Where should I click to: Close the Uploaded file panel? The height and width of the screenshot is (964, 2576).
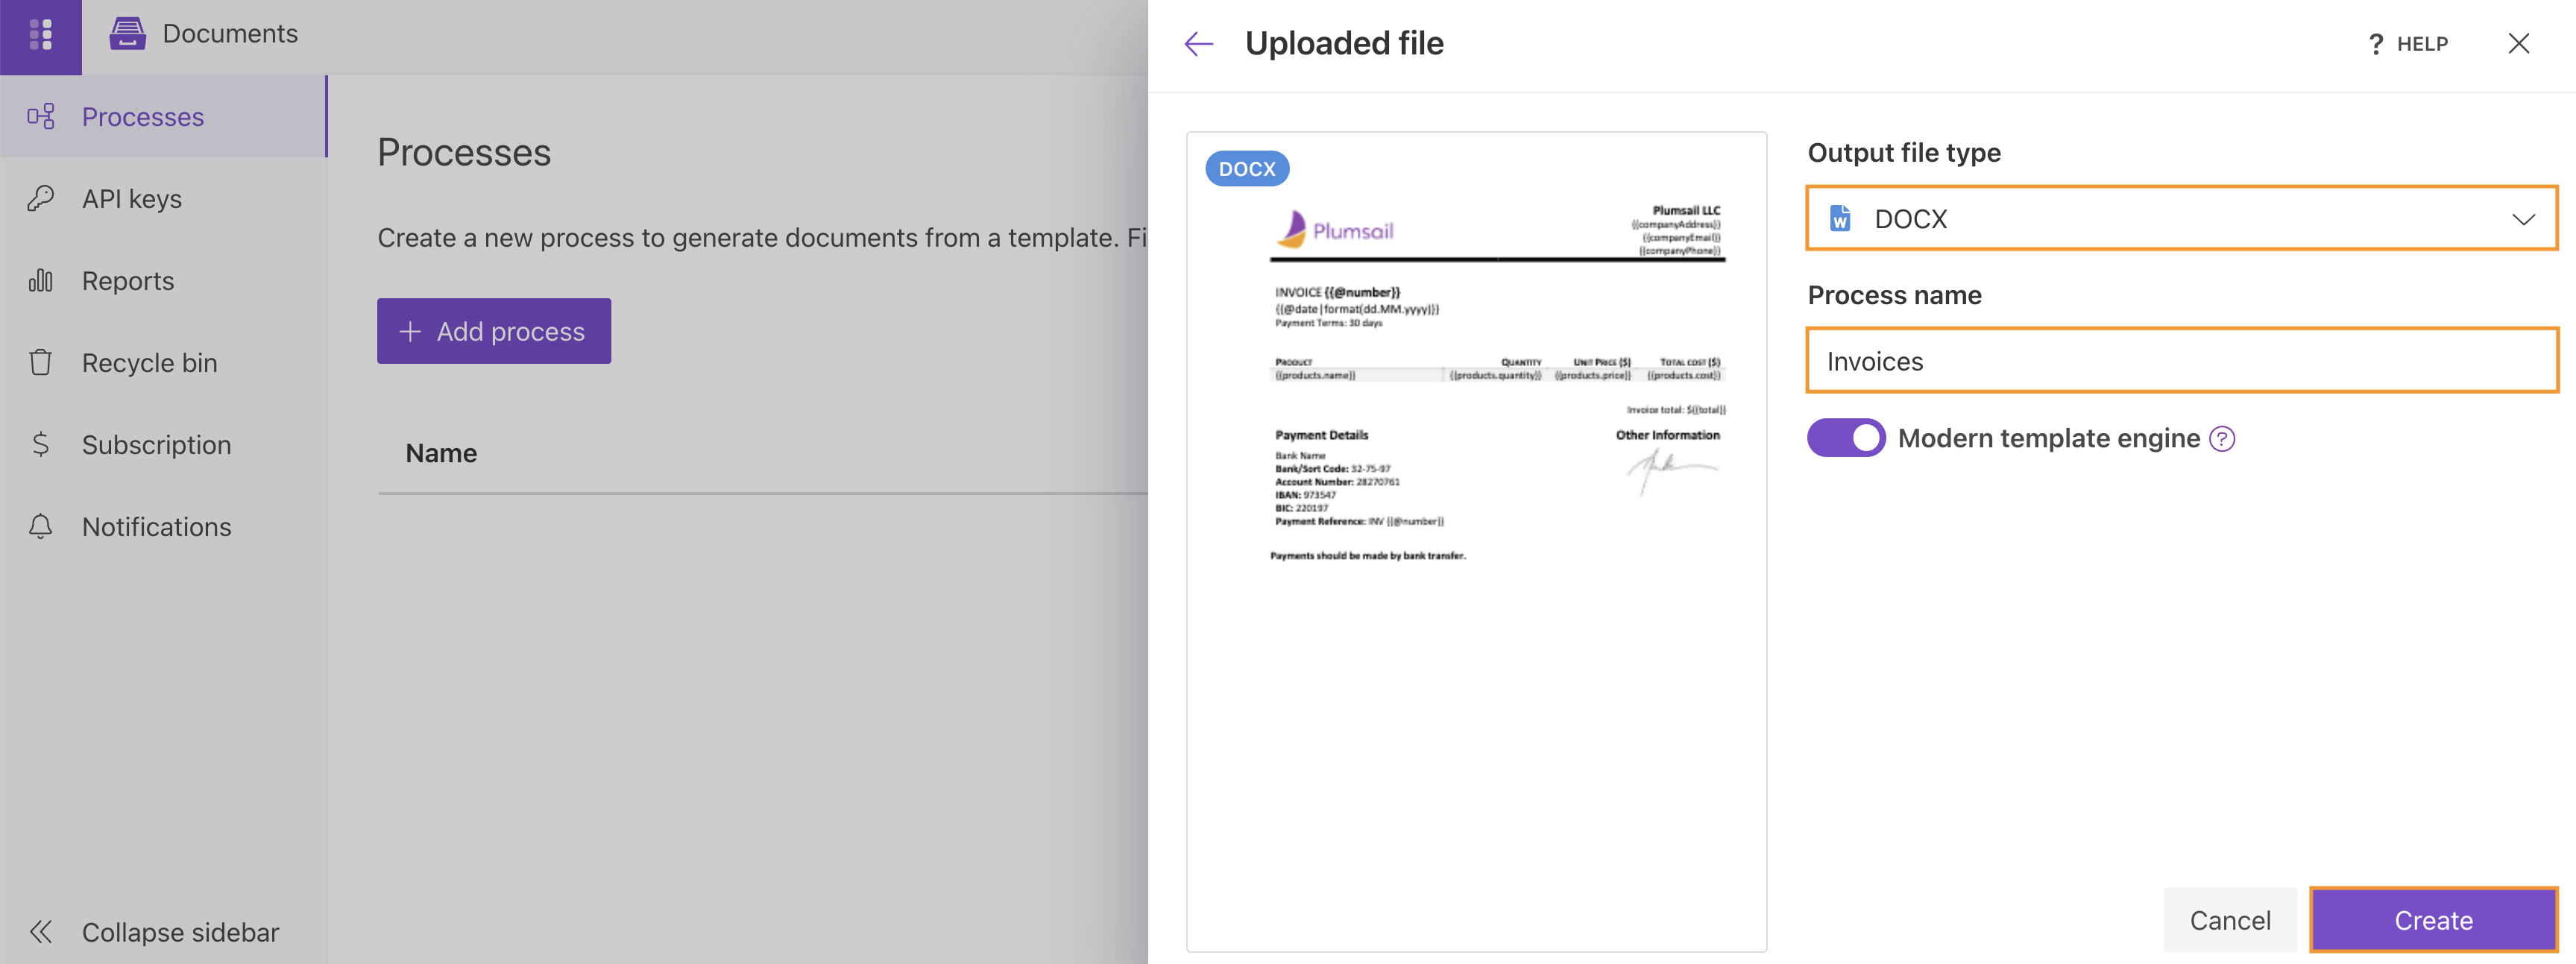[x=2519, y=44]
